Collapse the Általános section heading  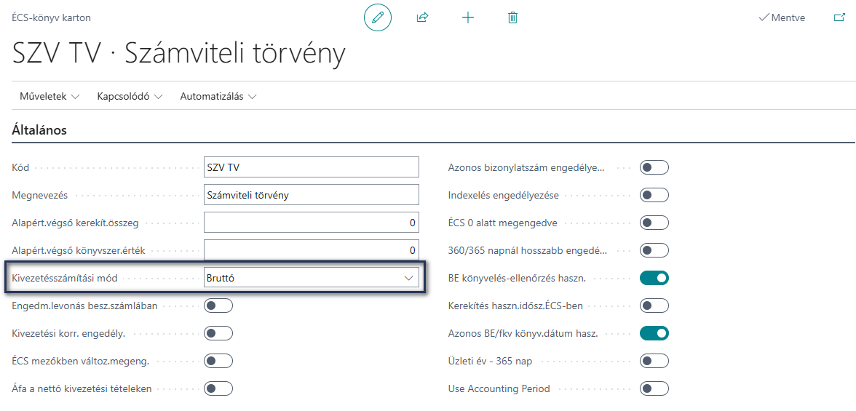click(x=39, y=130)
